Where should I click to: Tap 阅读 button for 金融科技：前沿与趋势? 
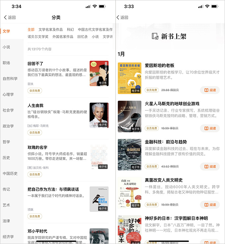[x=210, y=166]
